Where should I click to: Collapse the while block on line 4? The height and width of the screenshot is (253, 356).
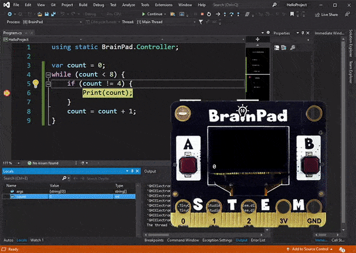48,75
